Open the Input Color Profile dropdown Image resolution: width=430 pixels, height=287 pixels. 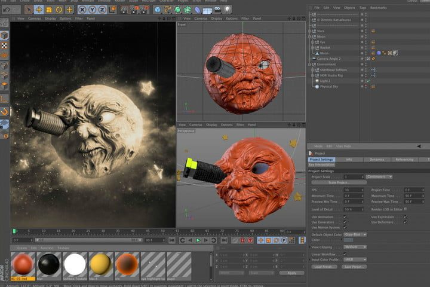pyautogui.click(x=355, y=259)
